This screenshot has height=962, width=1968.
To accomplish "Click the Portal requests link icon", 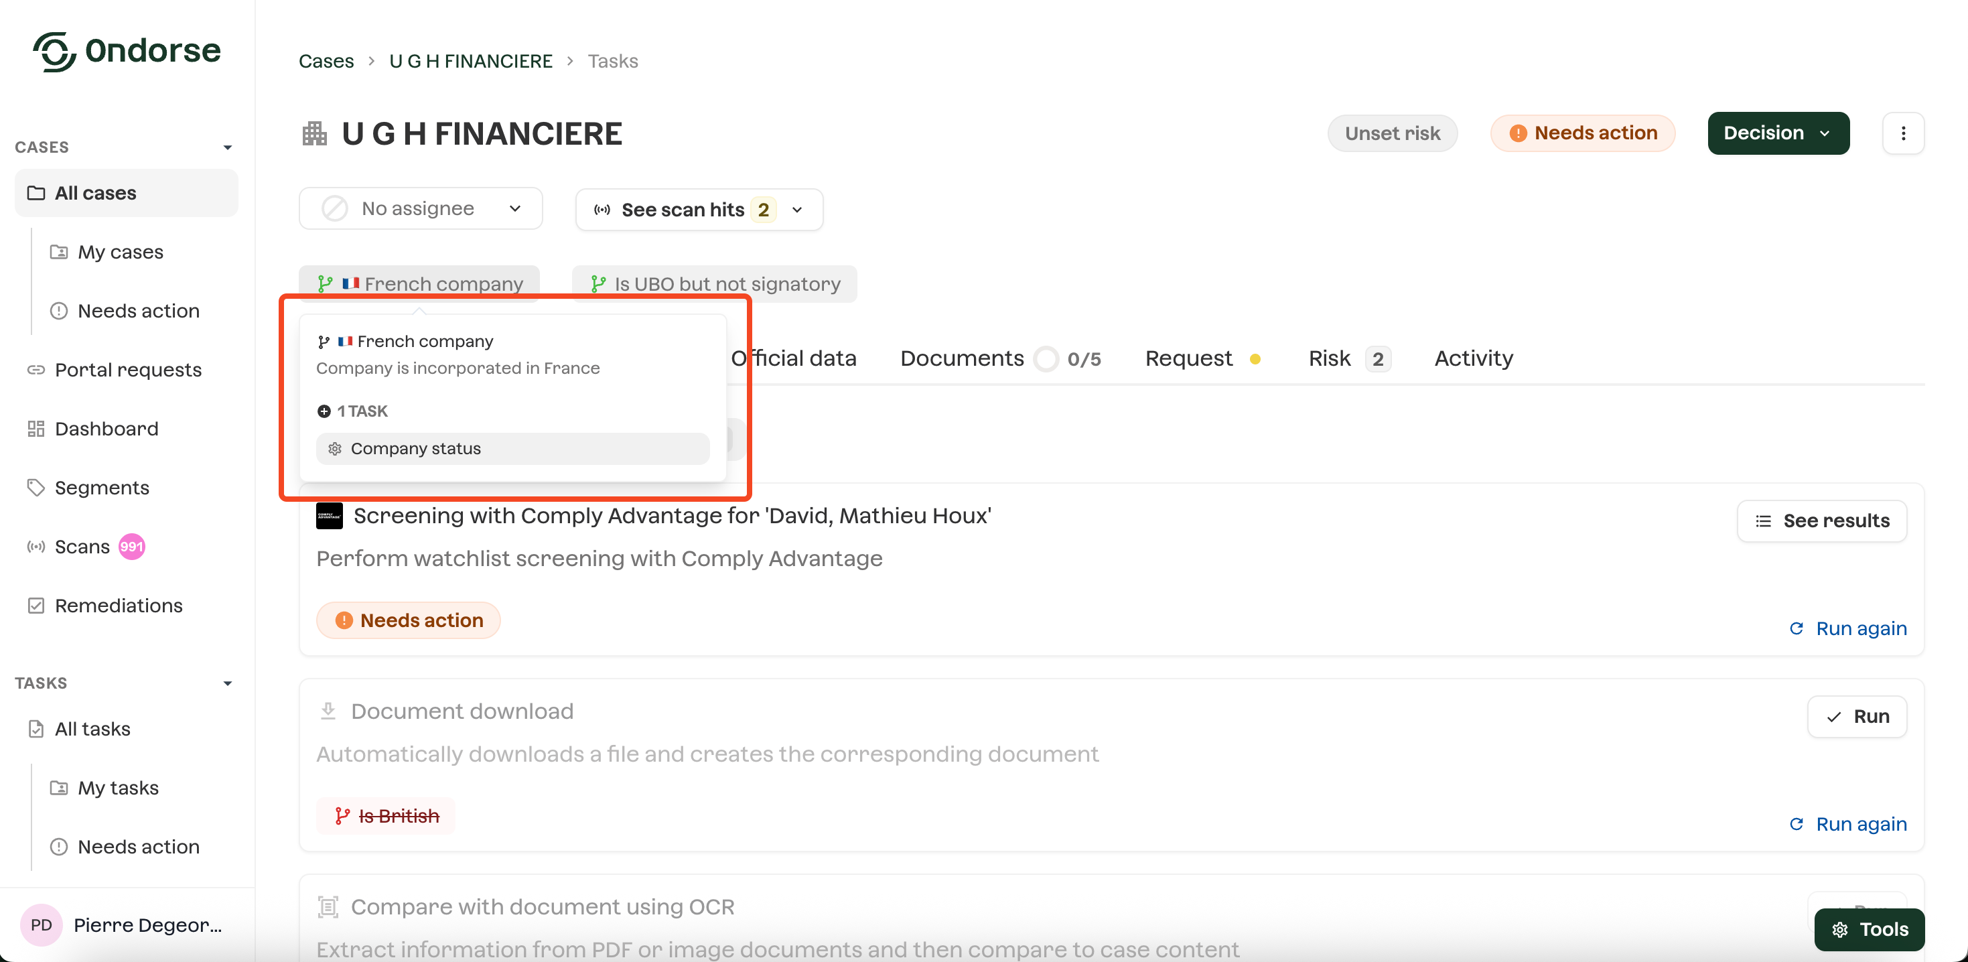I will tap(36, 370).
